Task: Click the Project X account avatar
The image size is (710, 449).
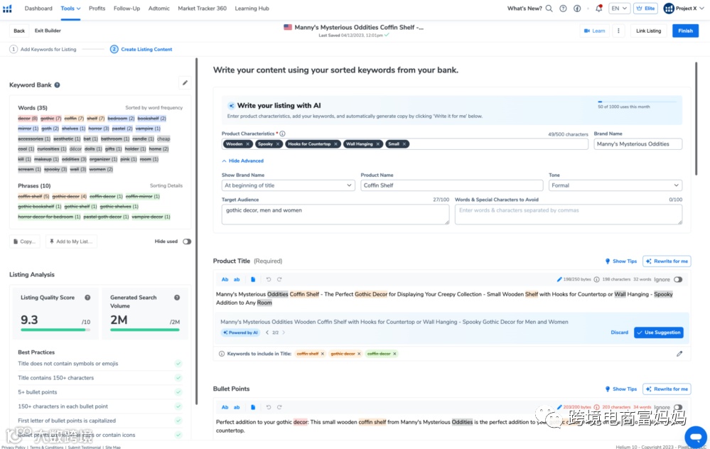Action: coord(669,8)
